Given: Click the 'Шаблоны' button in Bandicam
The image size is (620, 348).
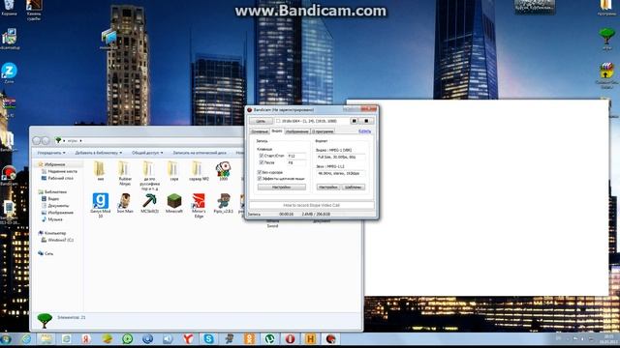Looking at the screenshot, I should pyautogui.click(x=353, y=188).
